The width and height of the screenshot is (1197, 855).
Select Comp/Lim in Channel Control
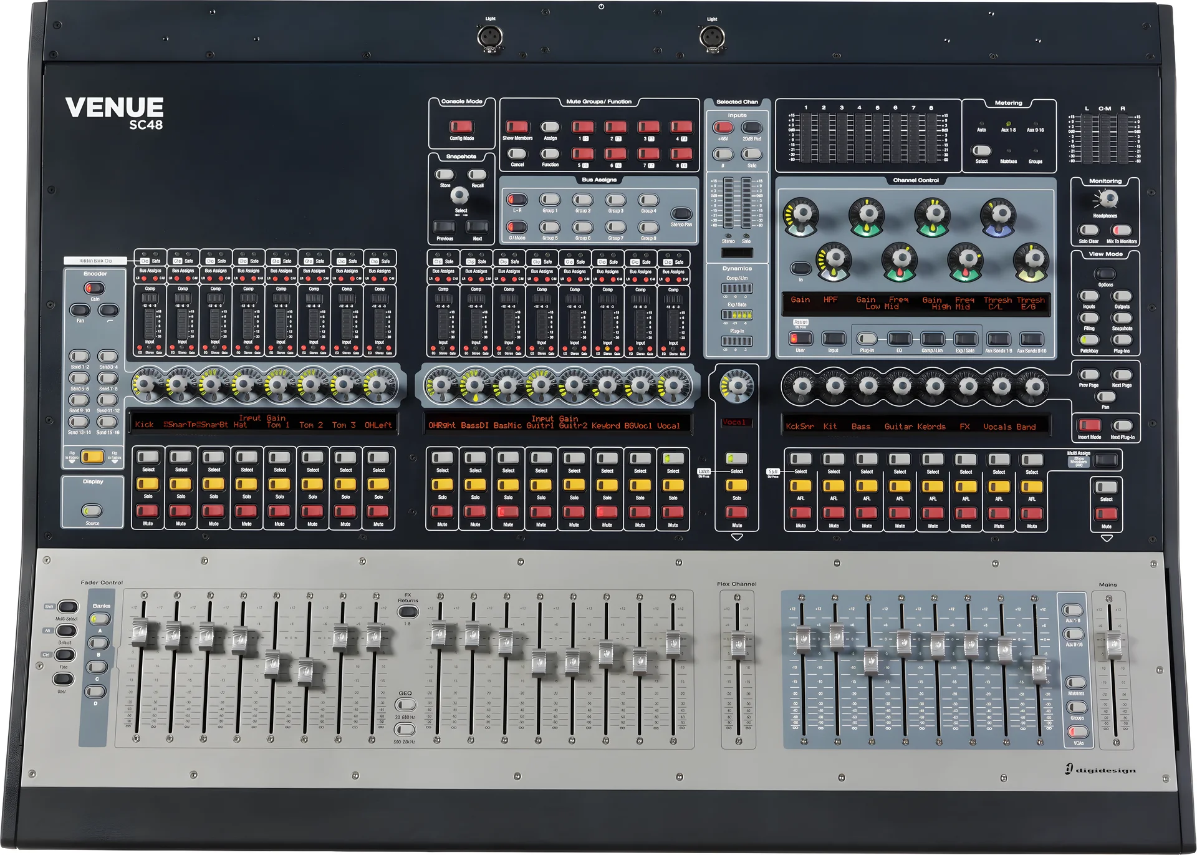(932, 339)
